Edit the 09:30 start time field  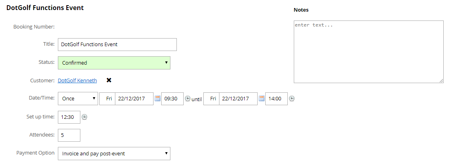172,99
